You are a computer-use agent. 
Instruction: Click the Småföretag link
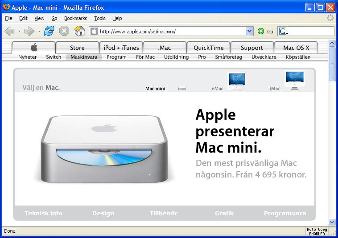228,57
